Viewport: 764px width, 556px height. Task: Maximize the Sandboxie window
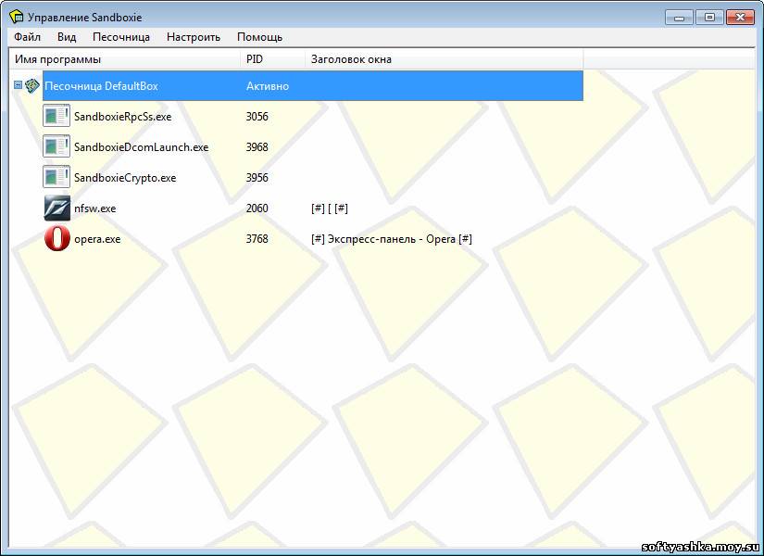coord(709,18)
